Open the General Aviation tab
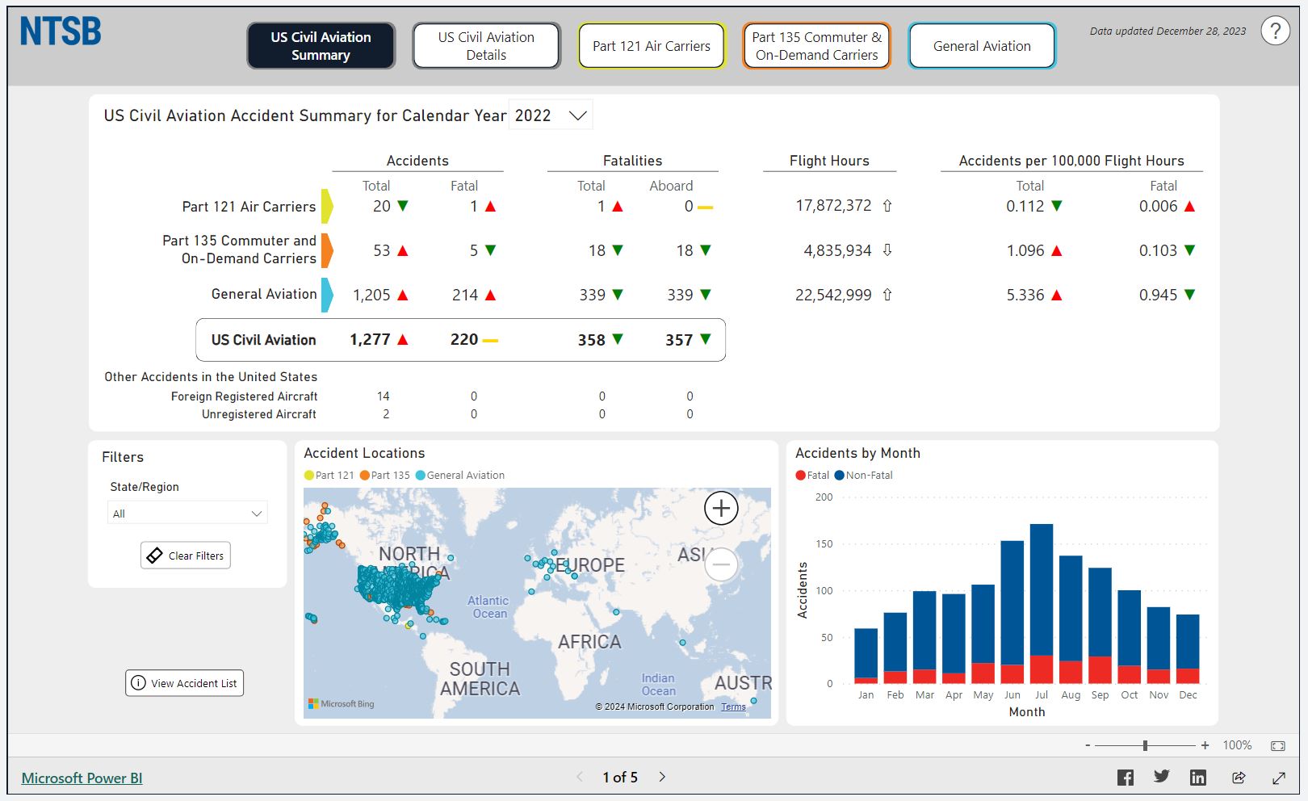This screenshot has height=801, width=1308. click(982, 46)
